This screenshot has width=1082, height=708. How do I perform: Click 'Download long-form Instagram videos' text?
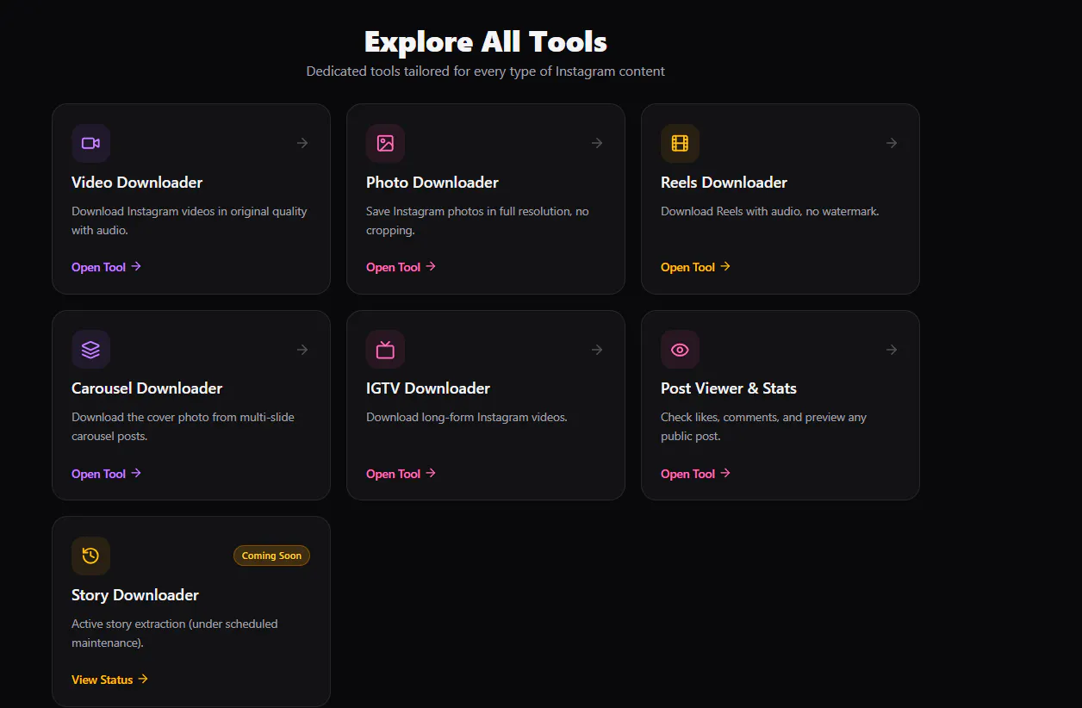pos(467,418)
